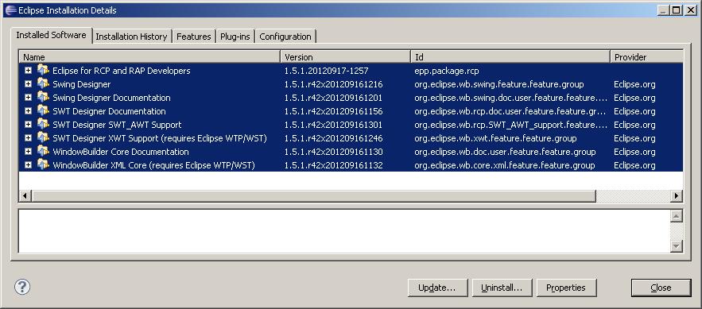Maximize the Eclipse Installation Details window

pos(676,10)
